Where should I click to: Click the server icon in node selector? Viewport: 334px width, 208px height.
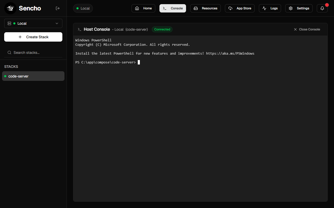(x=9, y=23)
